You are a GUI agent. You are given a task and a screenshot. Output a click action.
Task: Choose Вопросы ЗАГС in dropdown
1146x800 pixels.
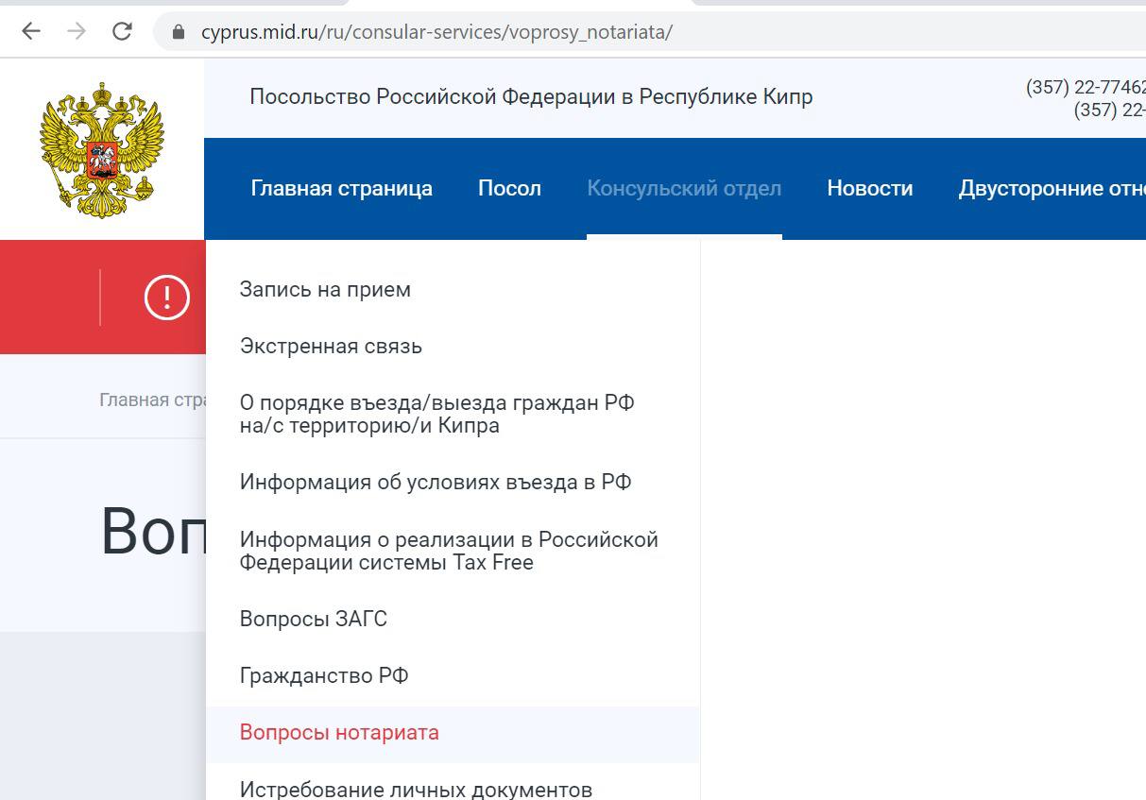(x=313, y=619)
